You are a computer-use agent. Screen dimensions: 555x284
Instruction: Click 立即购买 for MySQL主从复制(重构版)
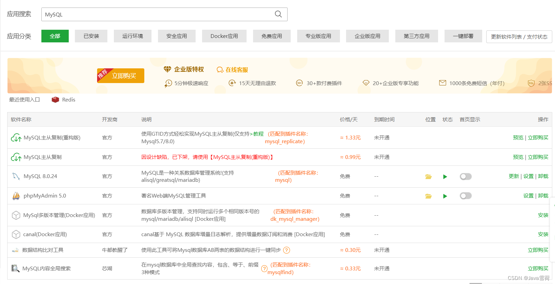click(x=538, y=138)
